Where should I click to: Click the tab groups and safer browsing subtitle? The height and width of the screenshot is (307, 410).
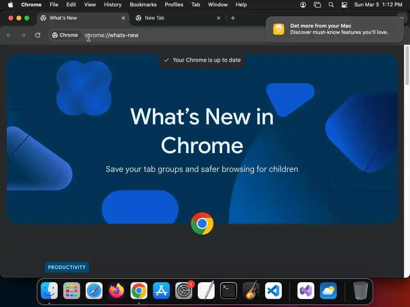(x=202, y=169)
